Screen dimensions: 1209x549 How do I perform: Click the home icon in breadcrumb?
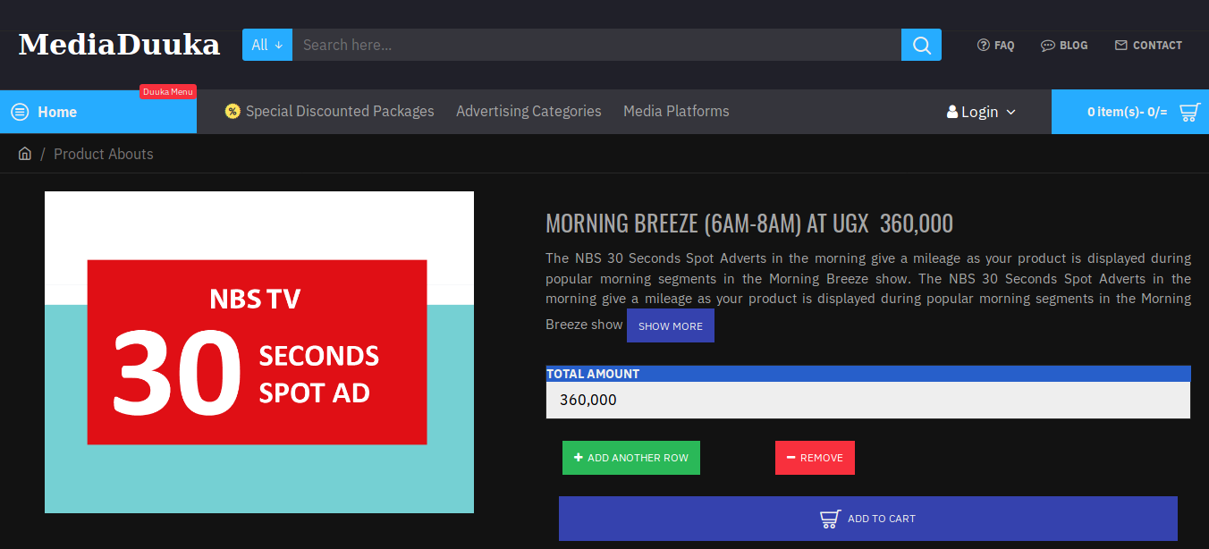coord(25,154)
